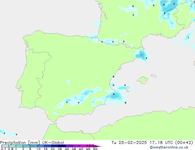
Task: Click the purple arrow tip at legend end
Action: pyautogui.click(x=97, y=146)
